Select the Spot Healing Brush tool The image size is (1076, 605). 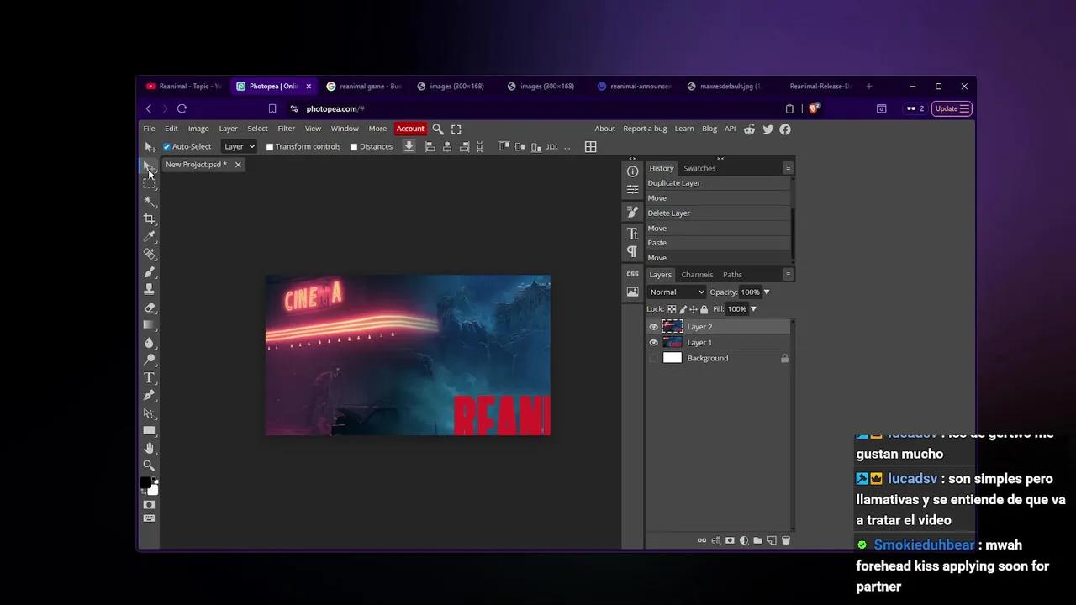tap(149, 254)
